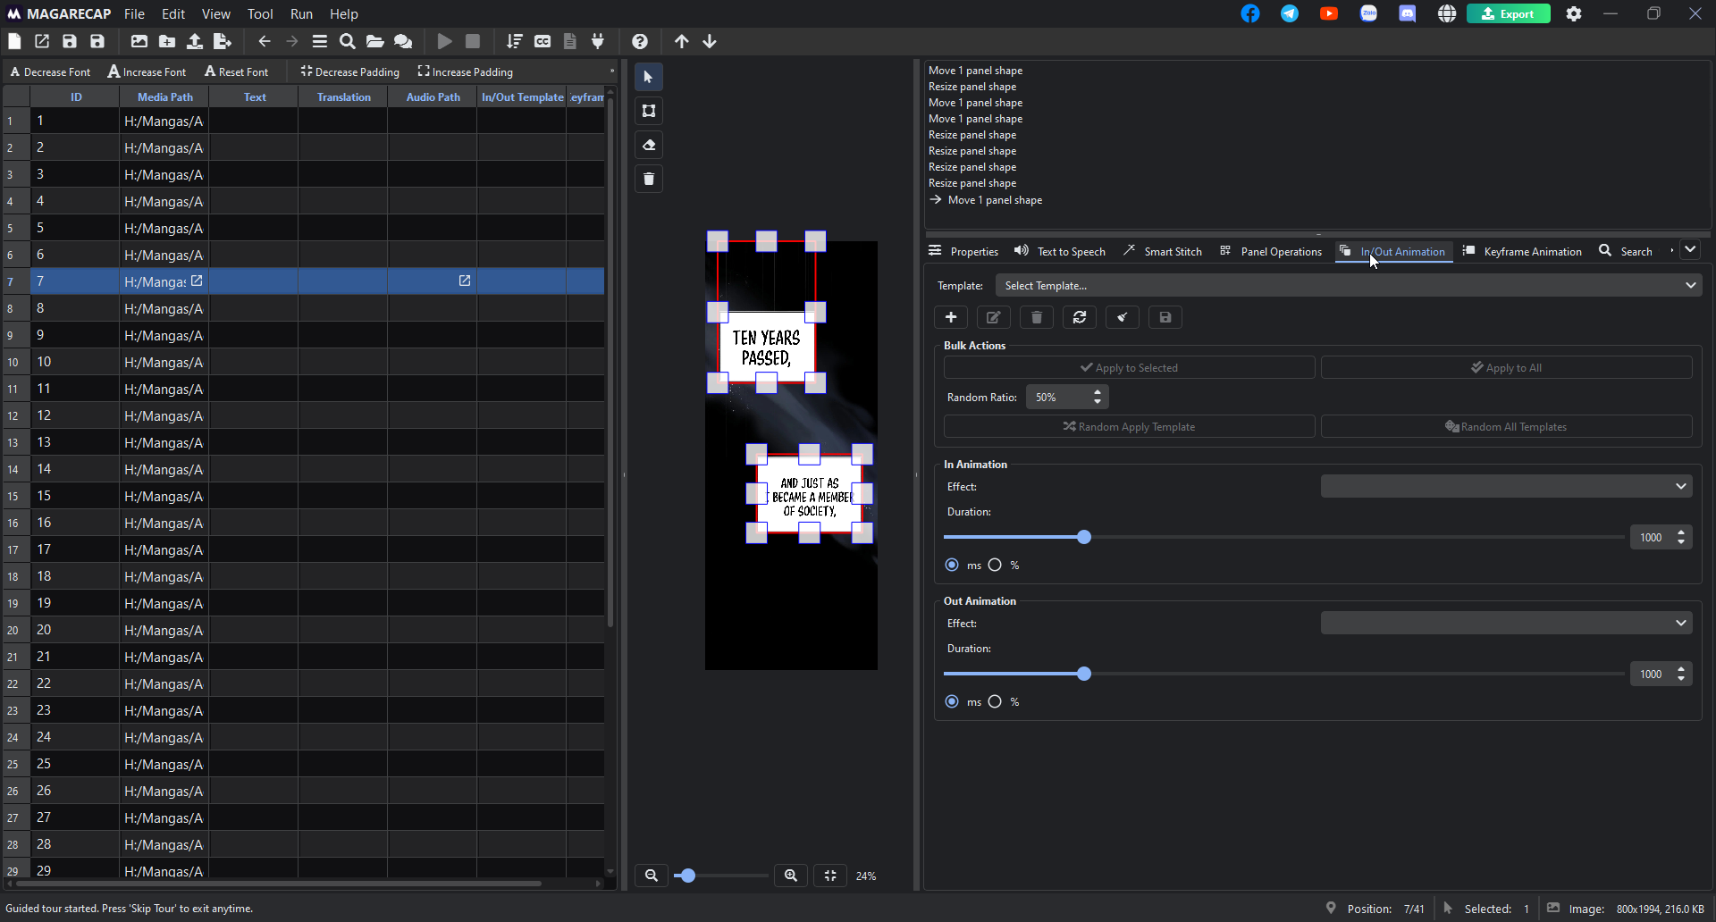This screenshot has height=922, width=1716.
Task: Click the In Animation duration slider handle
Action: [1084, 537]
